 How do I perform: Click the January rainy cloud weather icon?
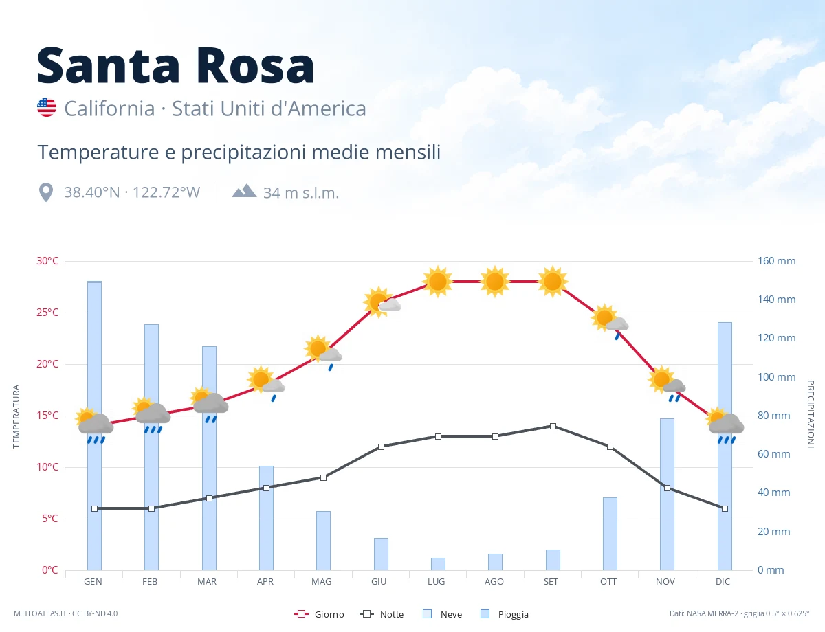point(94,426)
